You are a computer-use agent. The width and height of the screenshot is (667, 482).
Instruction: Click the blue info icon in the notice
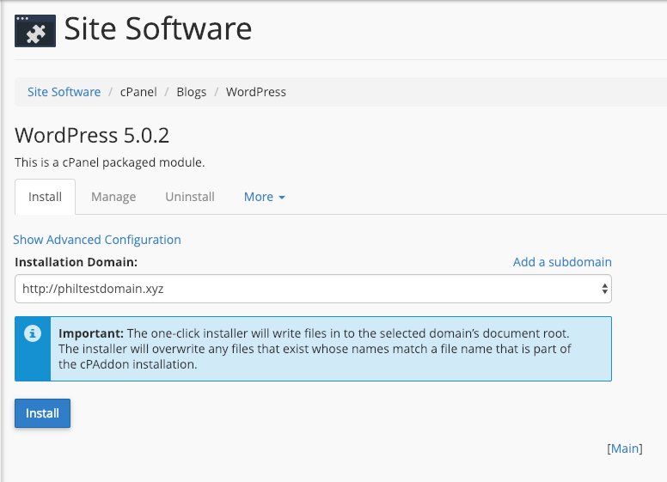click(x=33, y=333)
